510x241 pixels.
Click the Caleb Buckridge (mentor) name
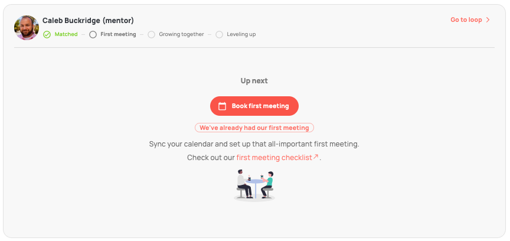click(x=88, y=21)
